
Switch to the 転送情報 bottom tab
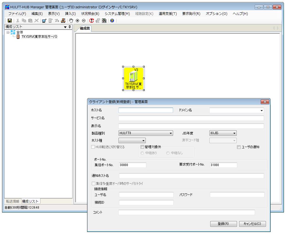tap(13, 201)
